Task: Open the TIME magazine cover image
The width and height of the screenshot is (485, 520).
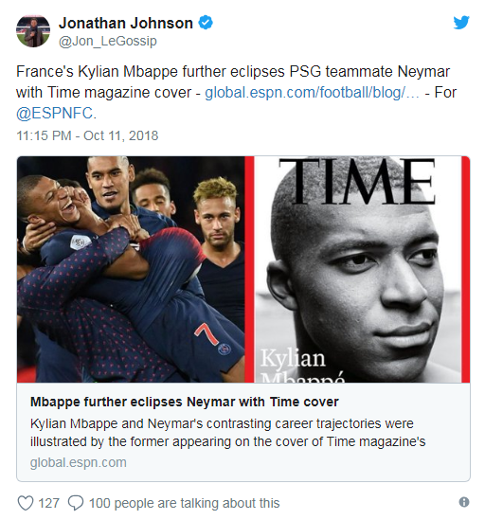Action: 362,269
